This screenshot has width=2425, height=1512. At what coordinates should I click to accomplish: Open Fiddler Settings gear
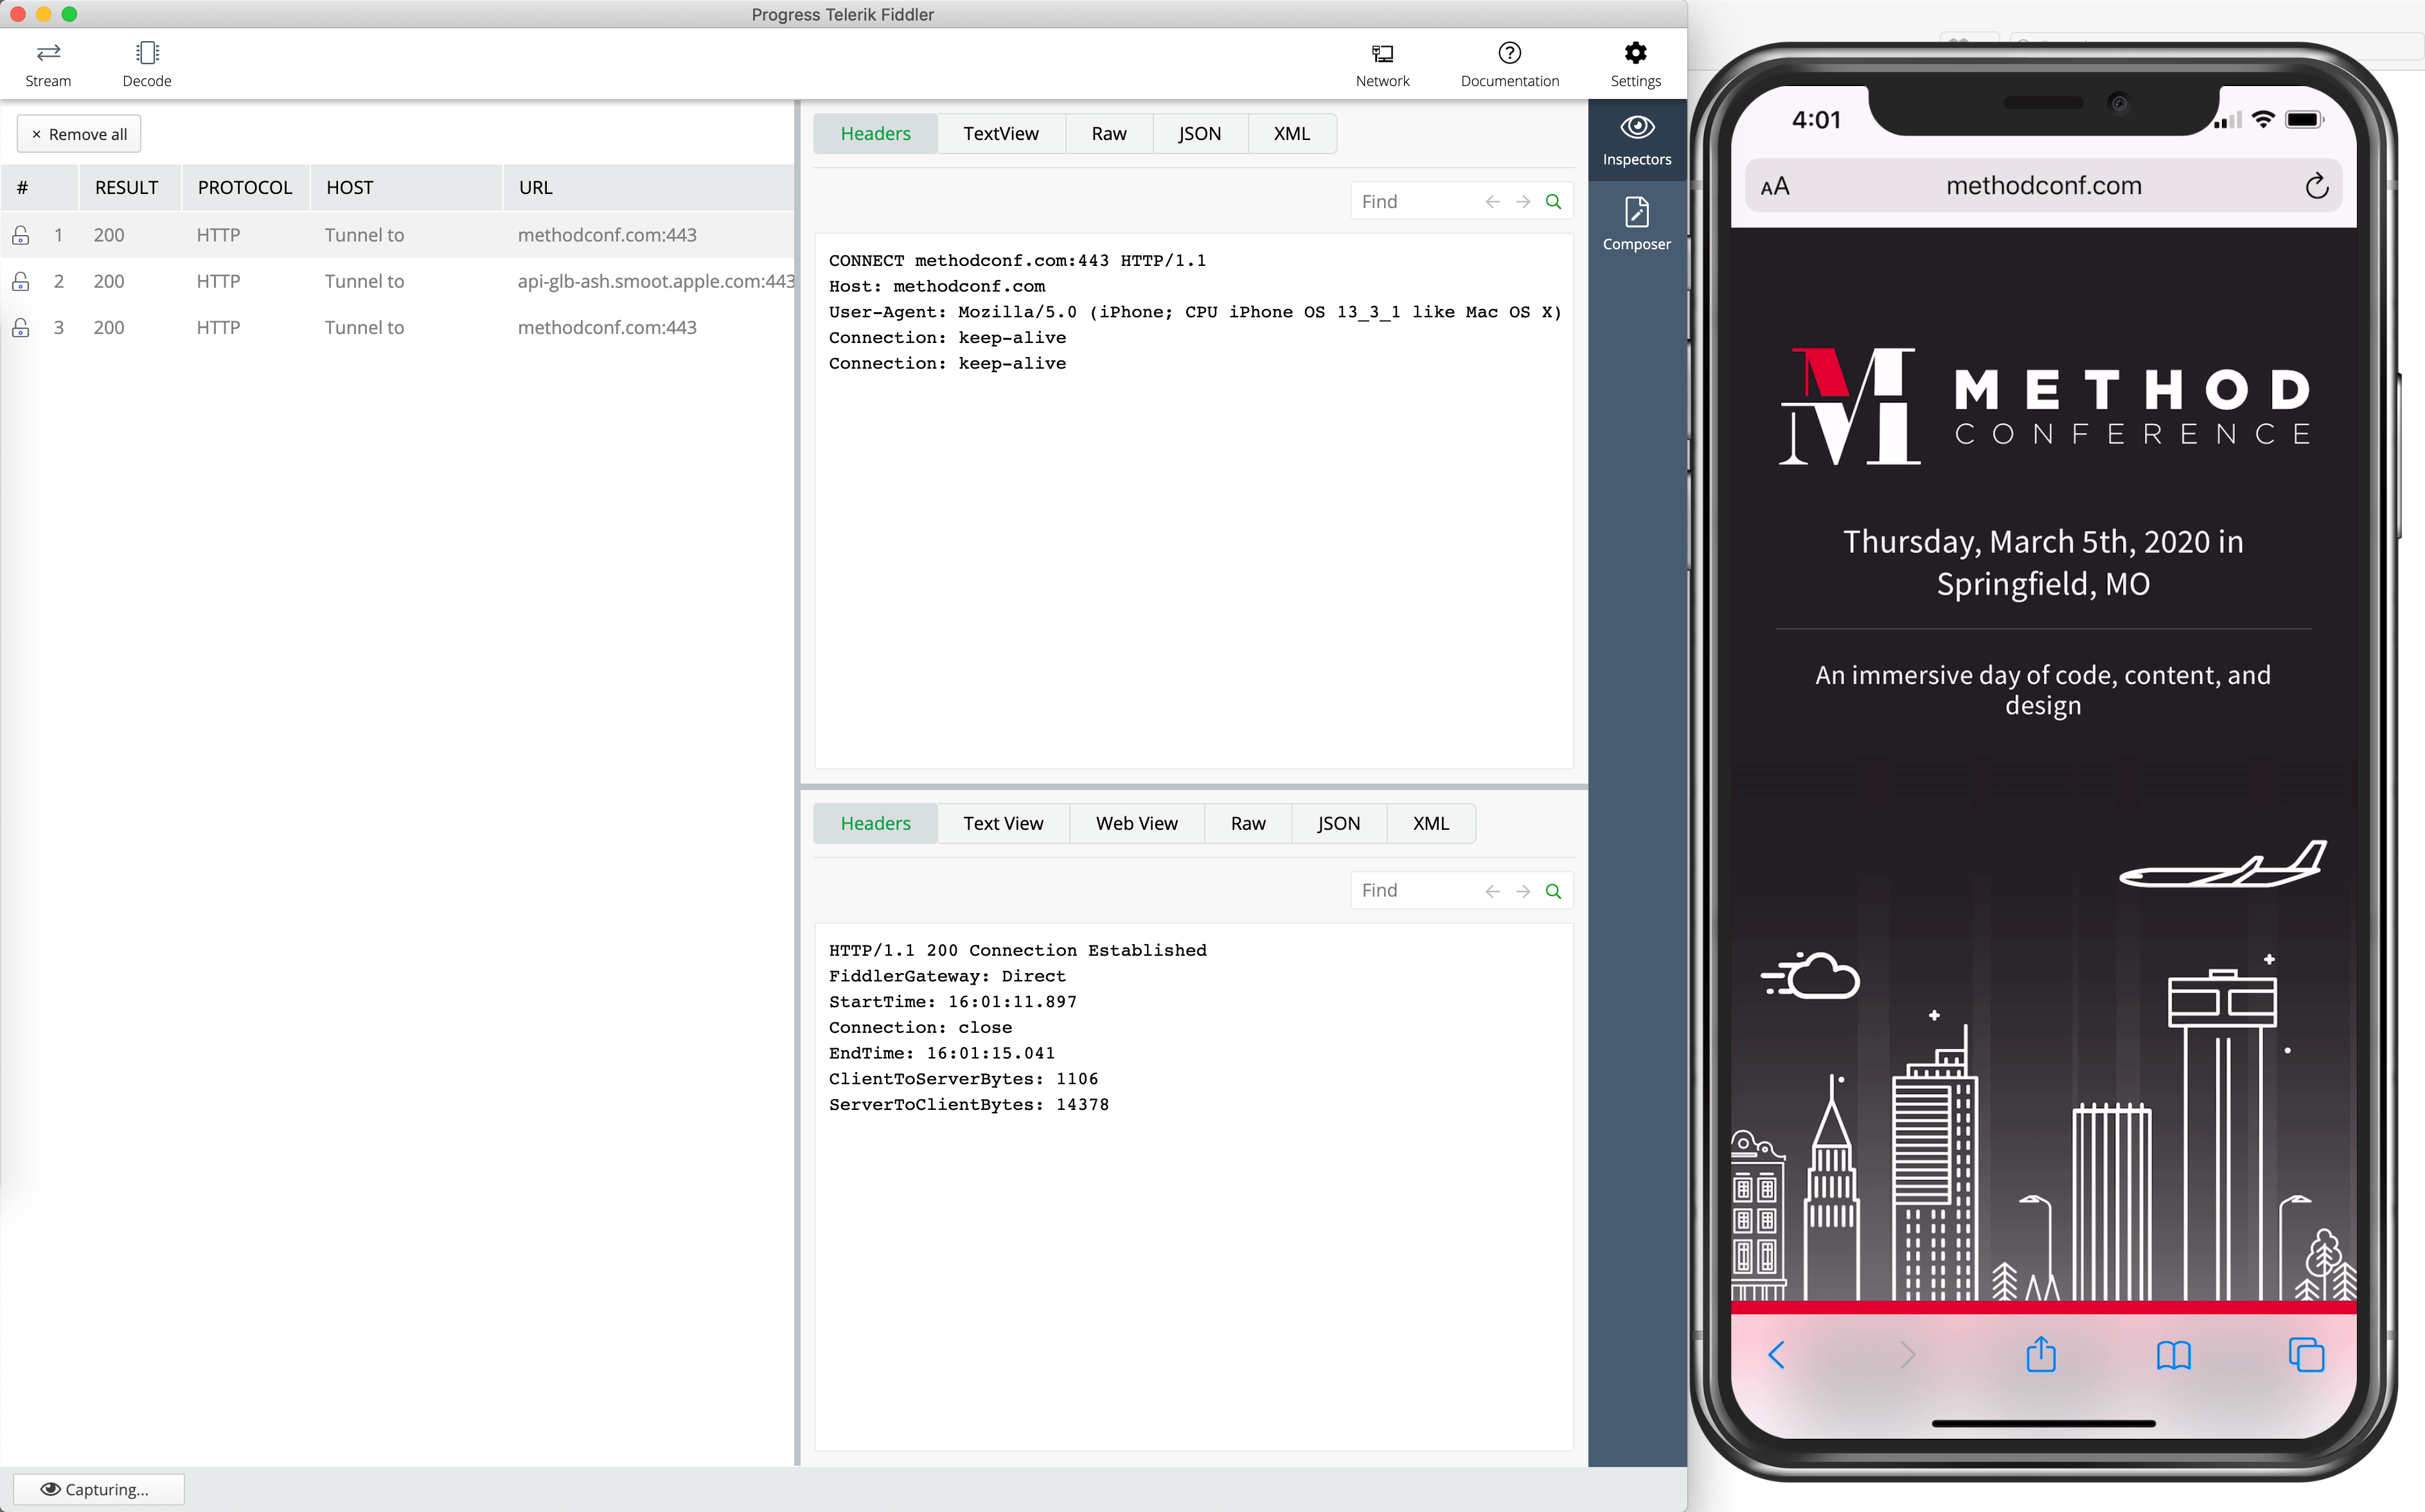pyautogui.click(x=1636, y=64)
